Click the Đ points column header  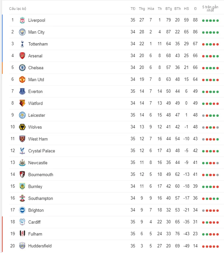point(195,9)
